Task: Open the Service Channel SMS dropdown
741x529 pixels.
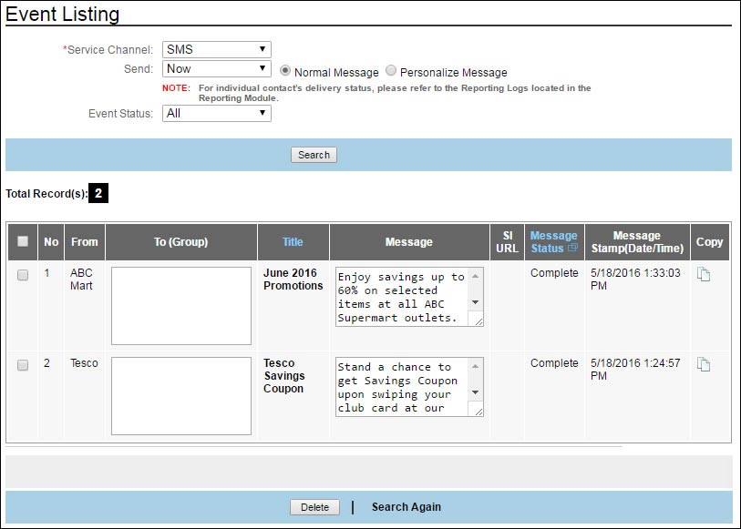Action: click(x=216, y=49)
